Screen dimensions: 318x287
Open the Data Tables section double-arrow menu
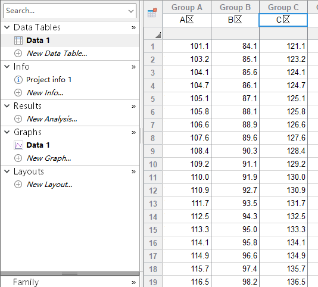click(133, 27)
